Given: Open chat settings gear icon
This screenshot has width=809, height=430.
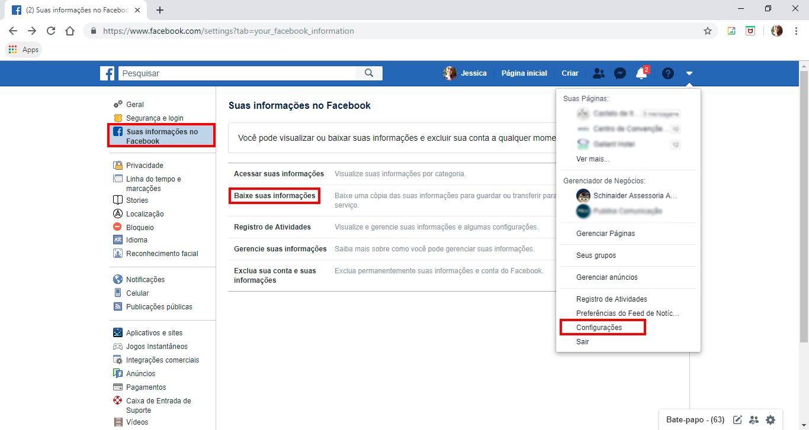Looking at the screenshot, I should pos(771,420).
